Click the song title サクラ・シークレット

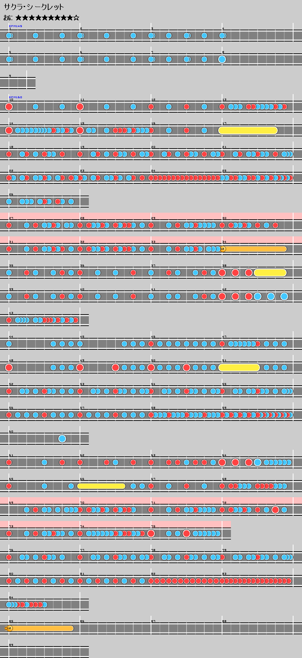coord(34,7)
